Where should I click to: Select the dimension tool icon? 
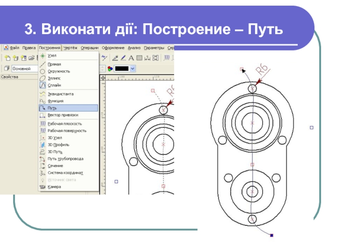click(147, 58)
